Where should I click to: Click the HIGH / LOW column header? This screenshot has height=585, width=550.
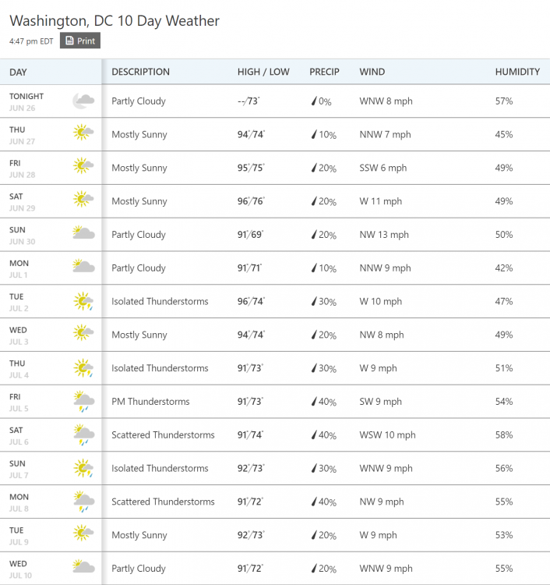pyautogui.click(x=263, y=72)
